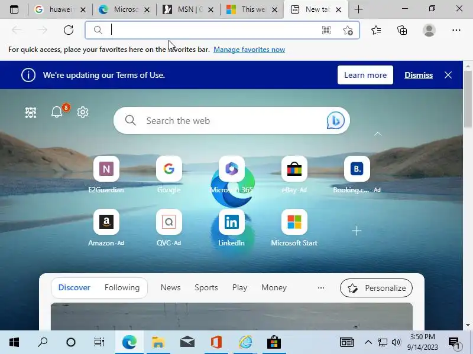
Task: Collapse quick links with chevron up
Action: [378, 134]
